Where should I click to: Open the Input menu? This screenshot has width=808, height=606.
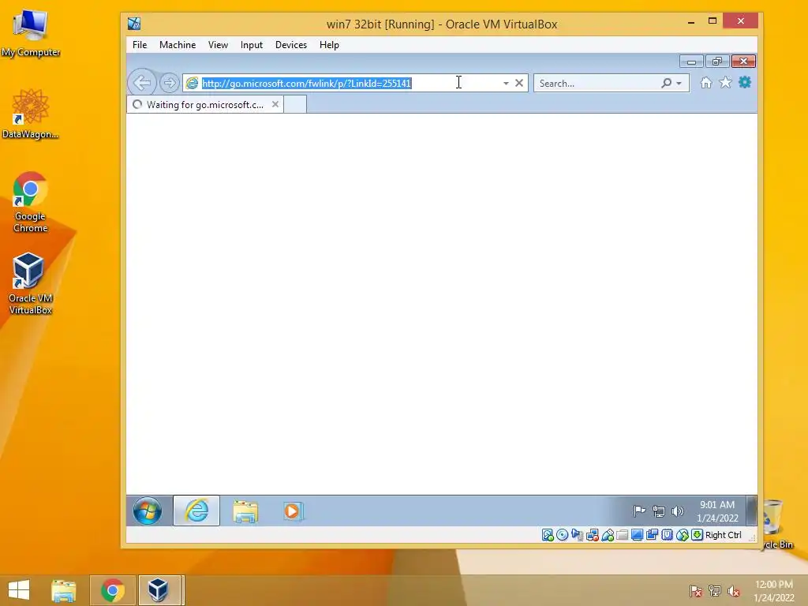252,45
